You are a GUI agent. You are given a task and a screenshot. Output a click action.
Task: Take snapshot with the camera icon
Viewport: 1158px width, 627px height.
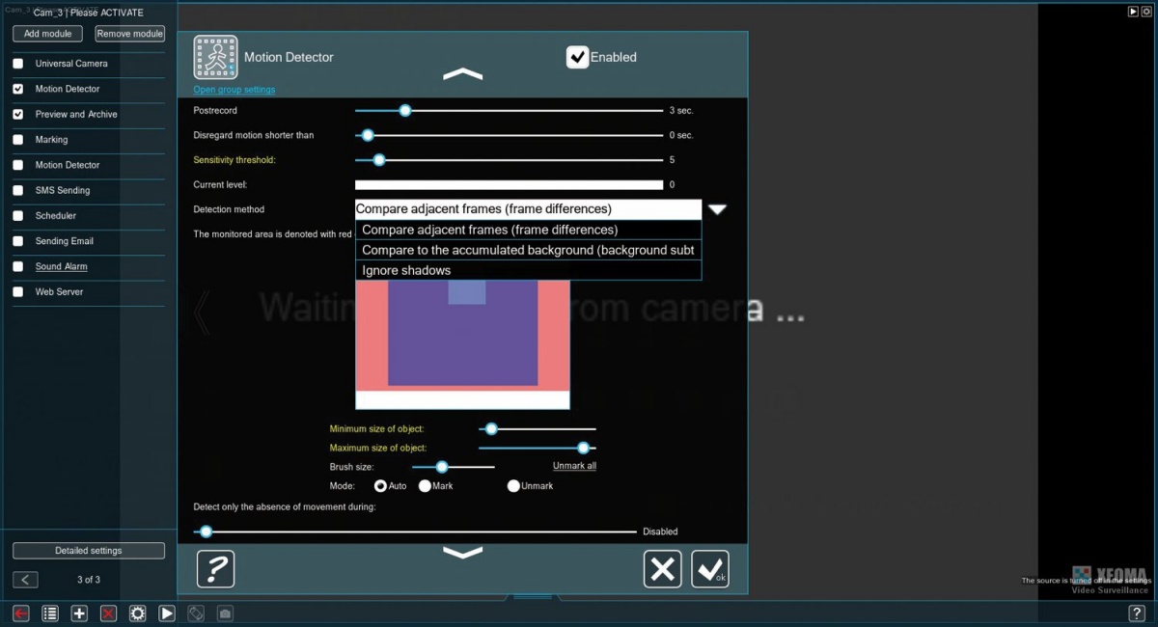point(225,613)
